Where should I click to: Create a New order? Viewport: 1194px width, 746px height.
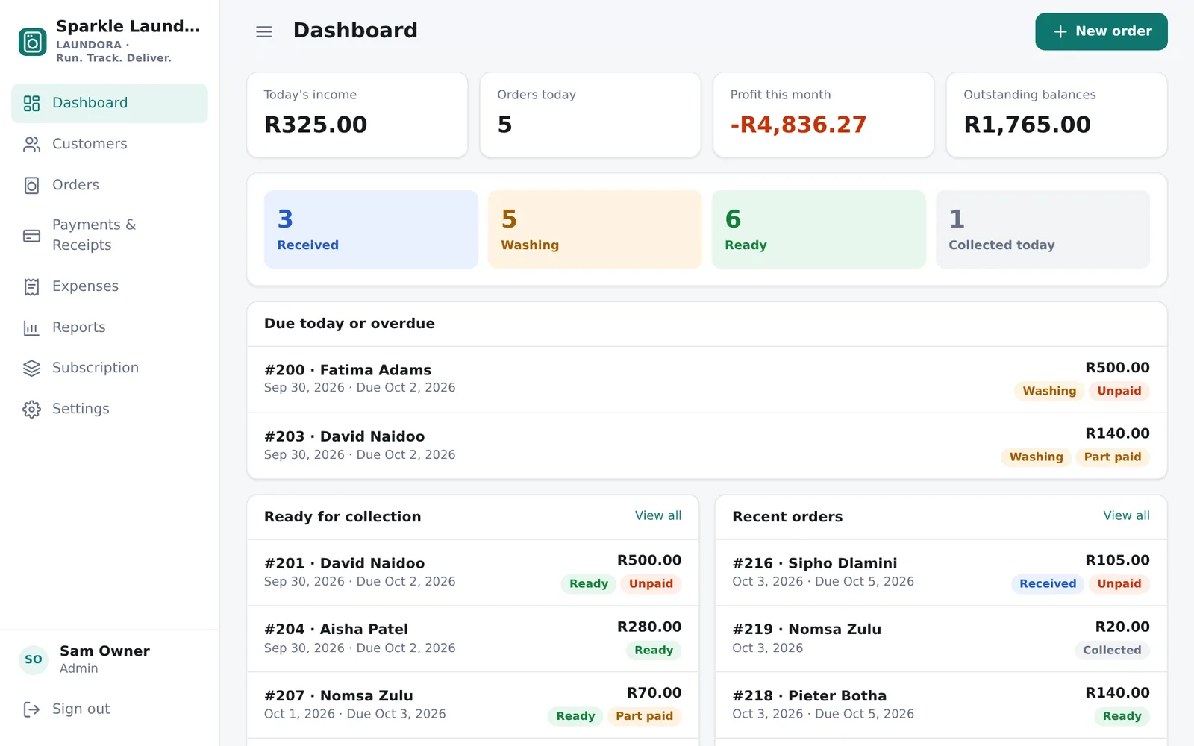click(1101, 31)
